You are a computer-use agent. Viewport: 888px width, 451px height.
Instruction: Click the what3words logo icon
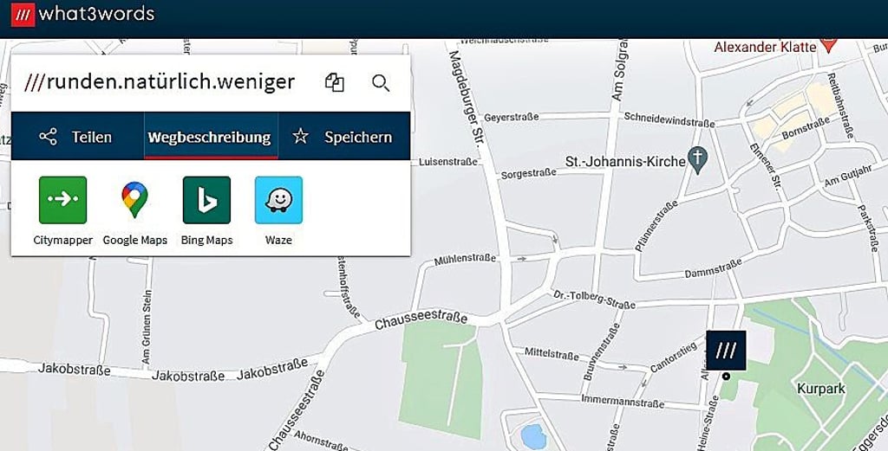click(23, 14)
